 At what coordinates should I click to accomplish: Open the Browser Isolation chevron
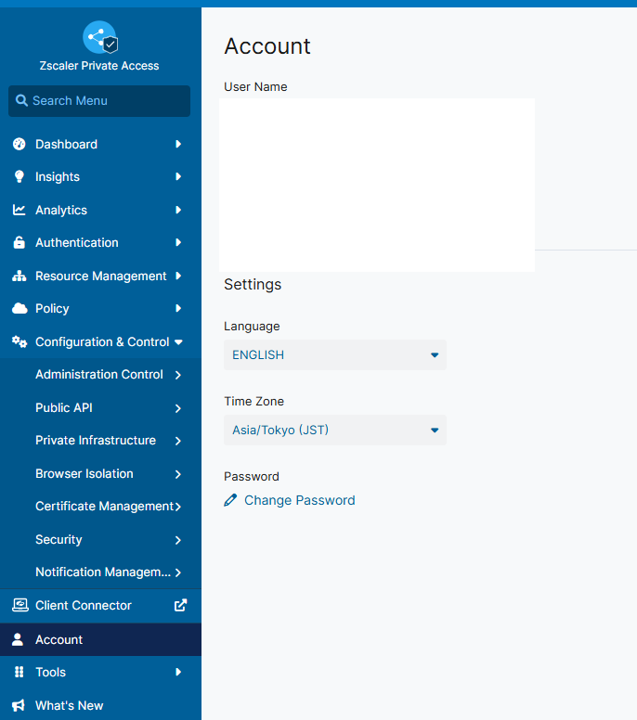(178, 474)
